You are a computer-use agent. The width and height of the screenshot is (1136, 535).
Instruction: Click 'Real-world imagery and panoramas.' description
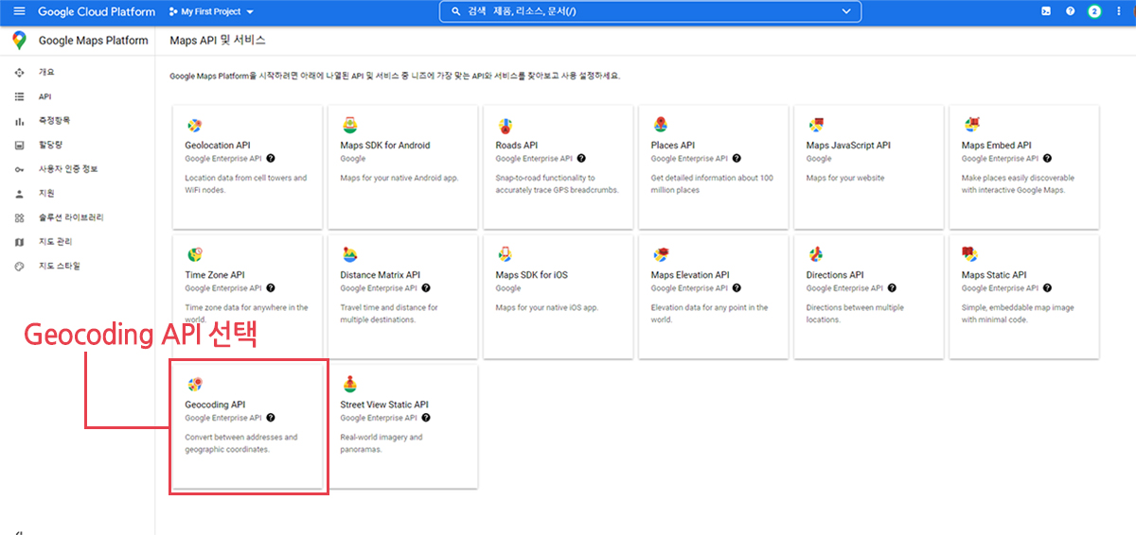point(382,443)
